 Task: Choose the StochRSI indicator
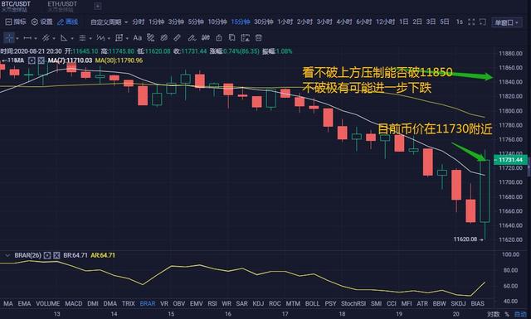pyautogui.click(x=353, y=304)
